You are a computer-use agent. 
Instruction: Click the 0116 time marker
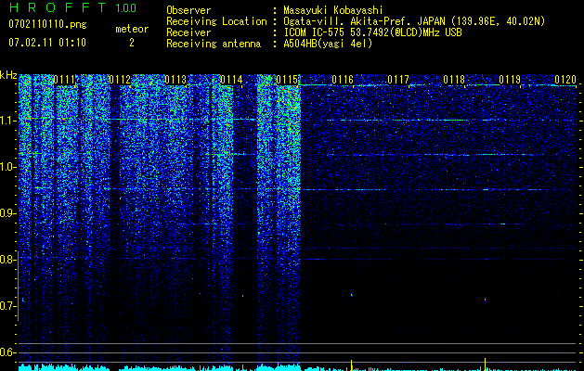coord(343,80)
